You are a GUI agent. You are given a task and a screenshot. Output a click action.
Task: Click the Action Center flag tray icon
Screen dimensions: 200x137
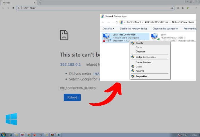coord(179,135)
